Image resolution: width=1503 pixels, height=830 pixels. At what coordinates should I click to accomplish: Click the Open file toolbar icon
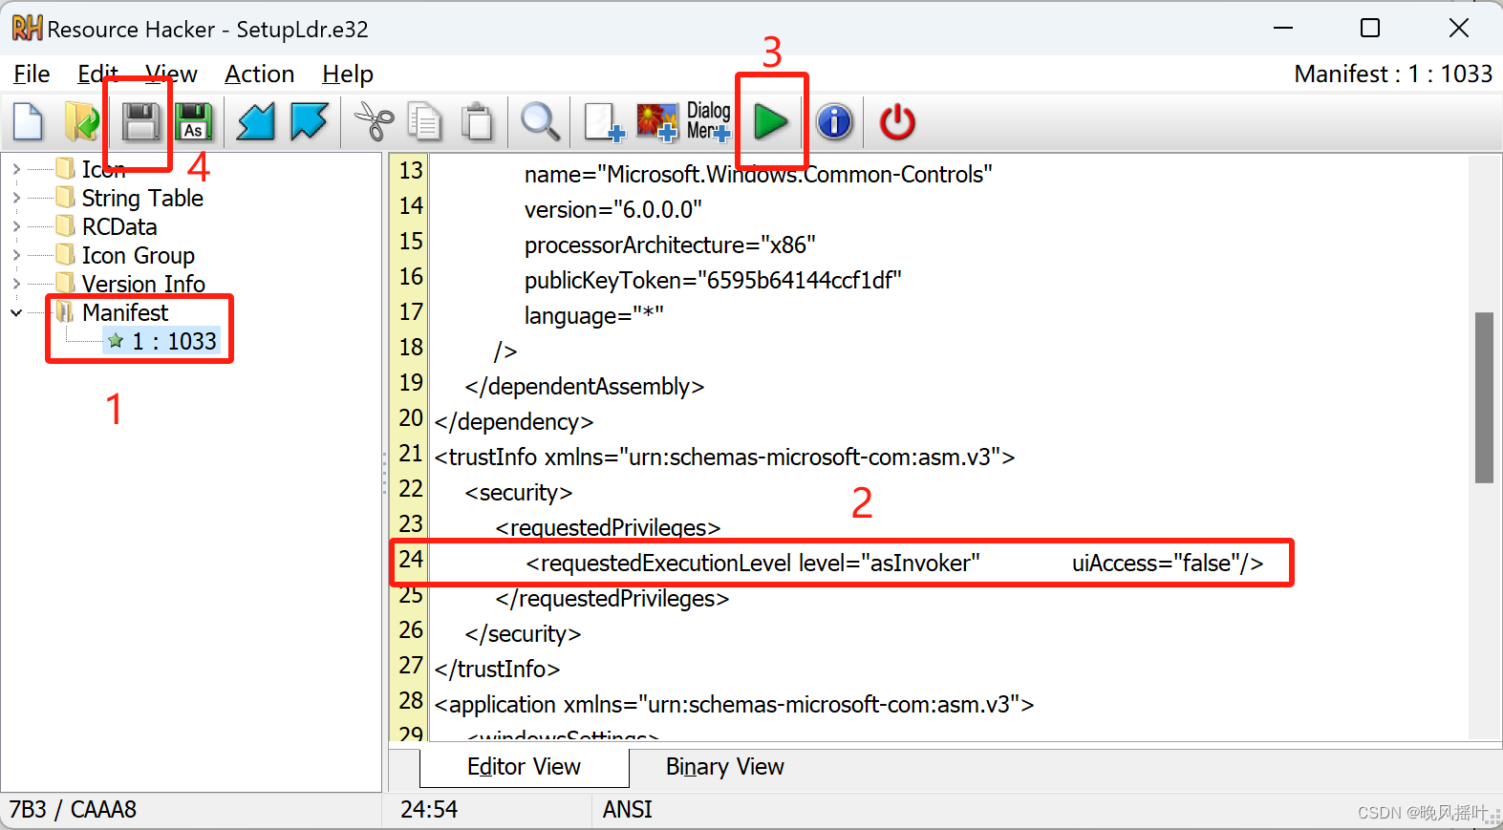(x=82, y=122)
